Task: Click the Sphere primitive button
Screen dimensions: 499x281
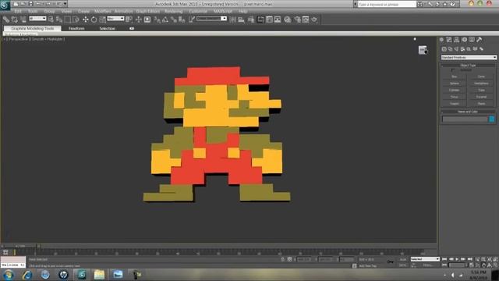Action: point(455,84)
